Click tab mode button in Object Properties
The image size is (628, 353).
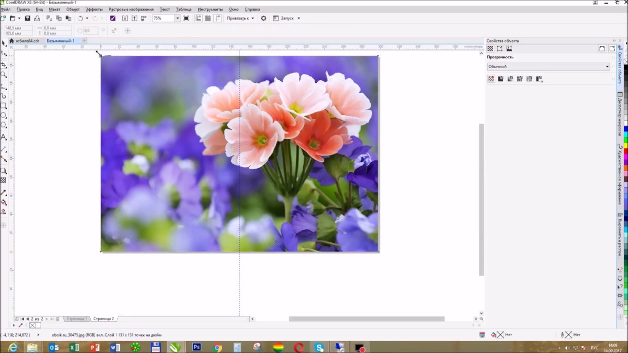coord(612,49)
